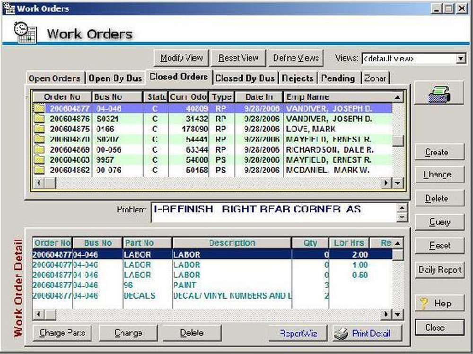Screen dimensions: 473x354
Task: Switch to the Open Orders tab
Action: point(54,78)
